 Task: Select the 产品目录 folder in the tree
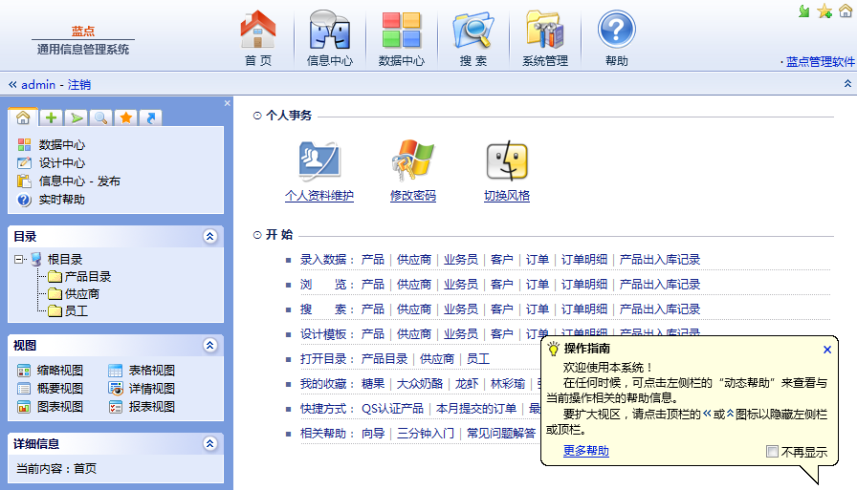pyautogui.click(x=79, y=277)
